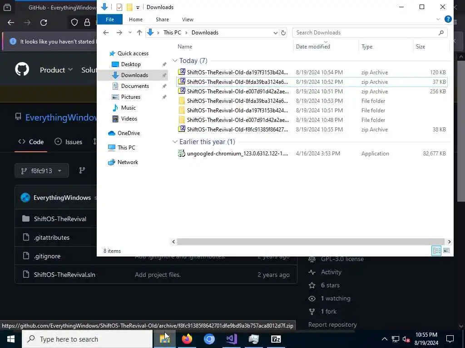Open the ShiftOS-TheRevival folder on GitHub
The image size is (465, 348).
click(x=60, y=219)
